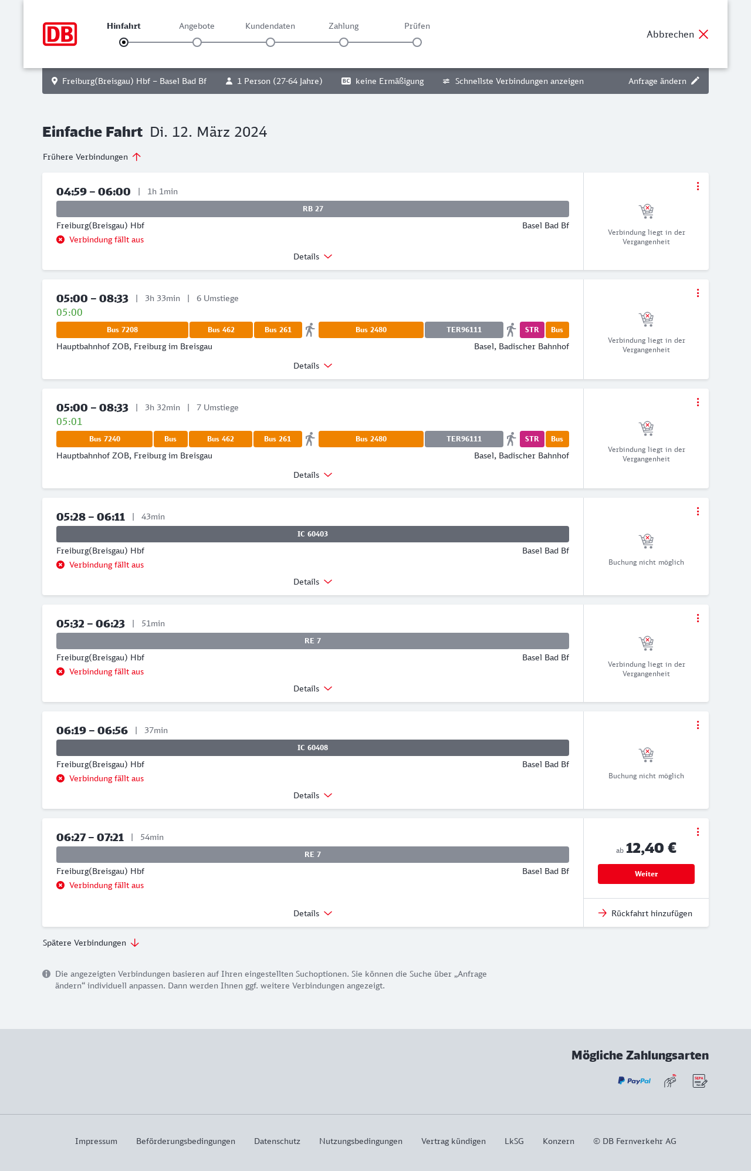
Task: Select the Hinfahrt step radio circle
Action: click(124, 42)
